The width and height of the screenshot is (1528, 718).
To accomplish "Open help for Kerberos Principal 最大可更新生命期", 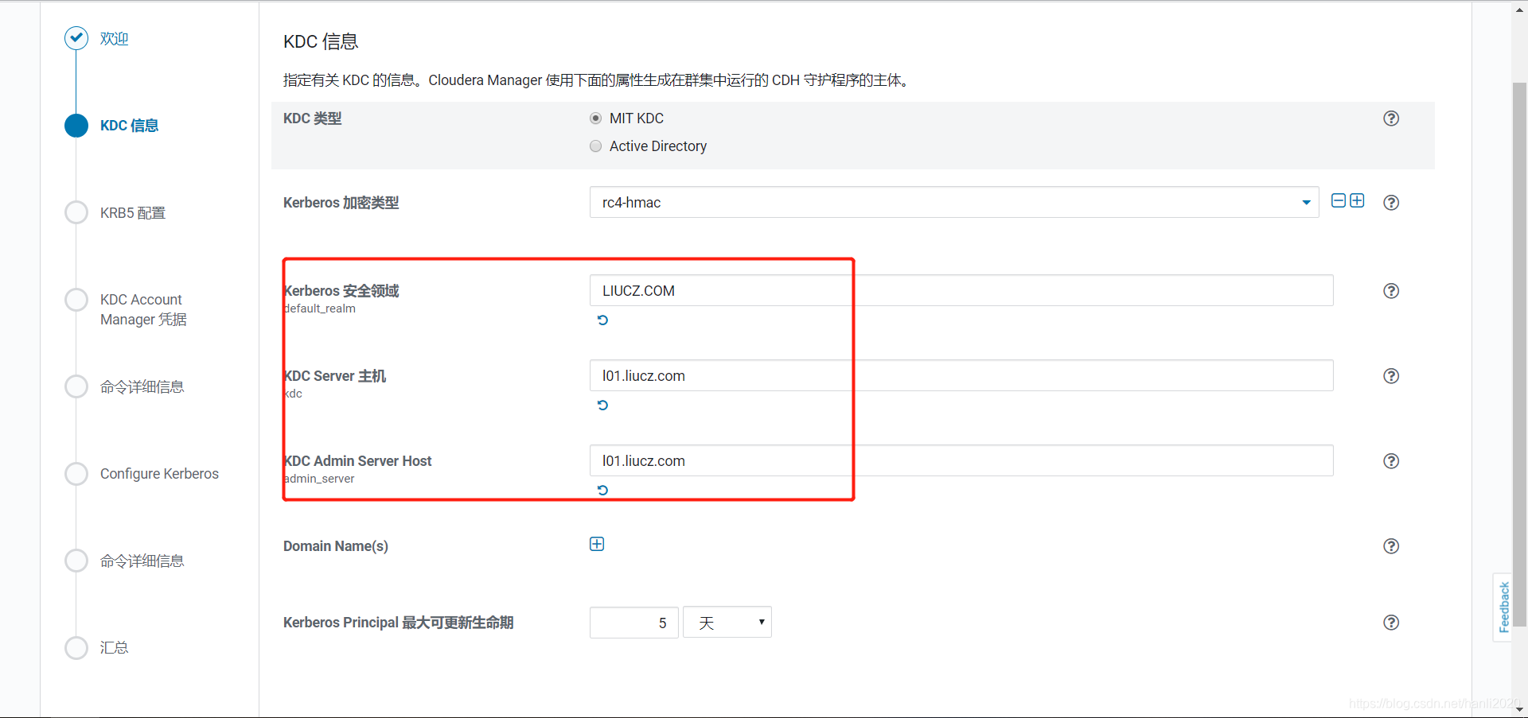I will pos(1390,622).
